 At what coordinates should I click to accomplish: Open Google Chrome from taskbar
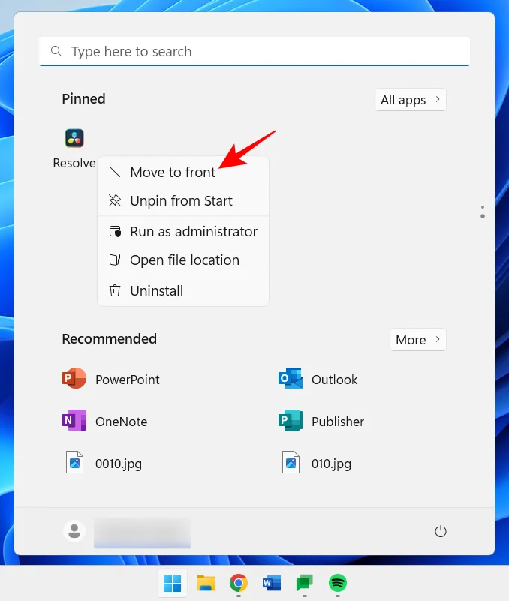[x=239, y=583]
